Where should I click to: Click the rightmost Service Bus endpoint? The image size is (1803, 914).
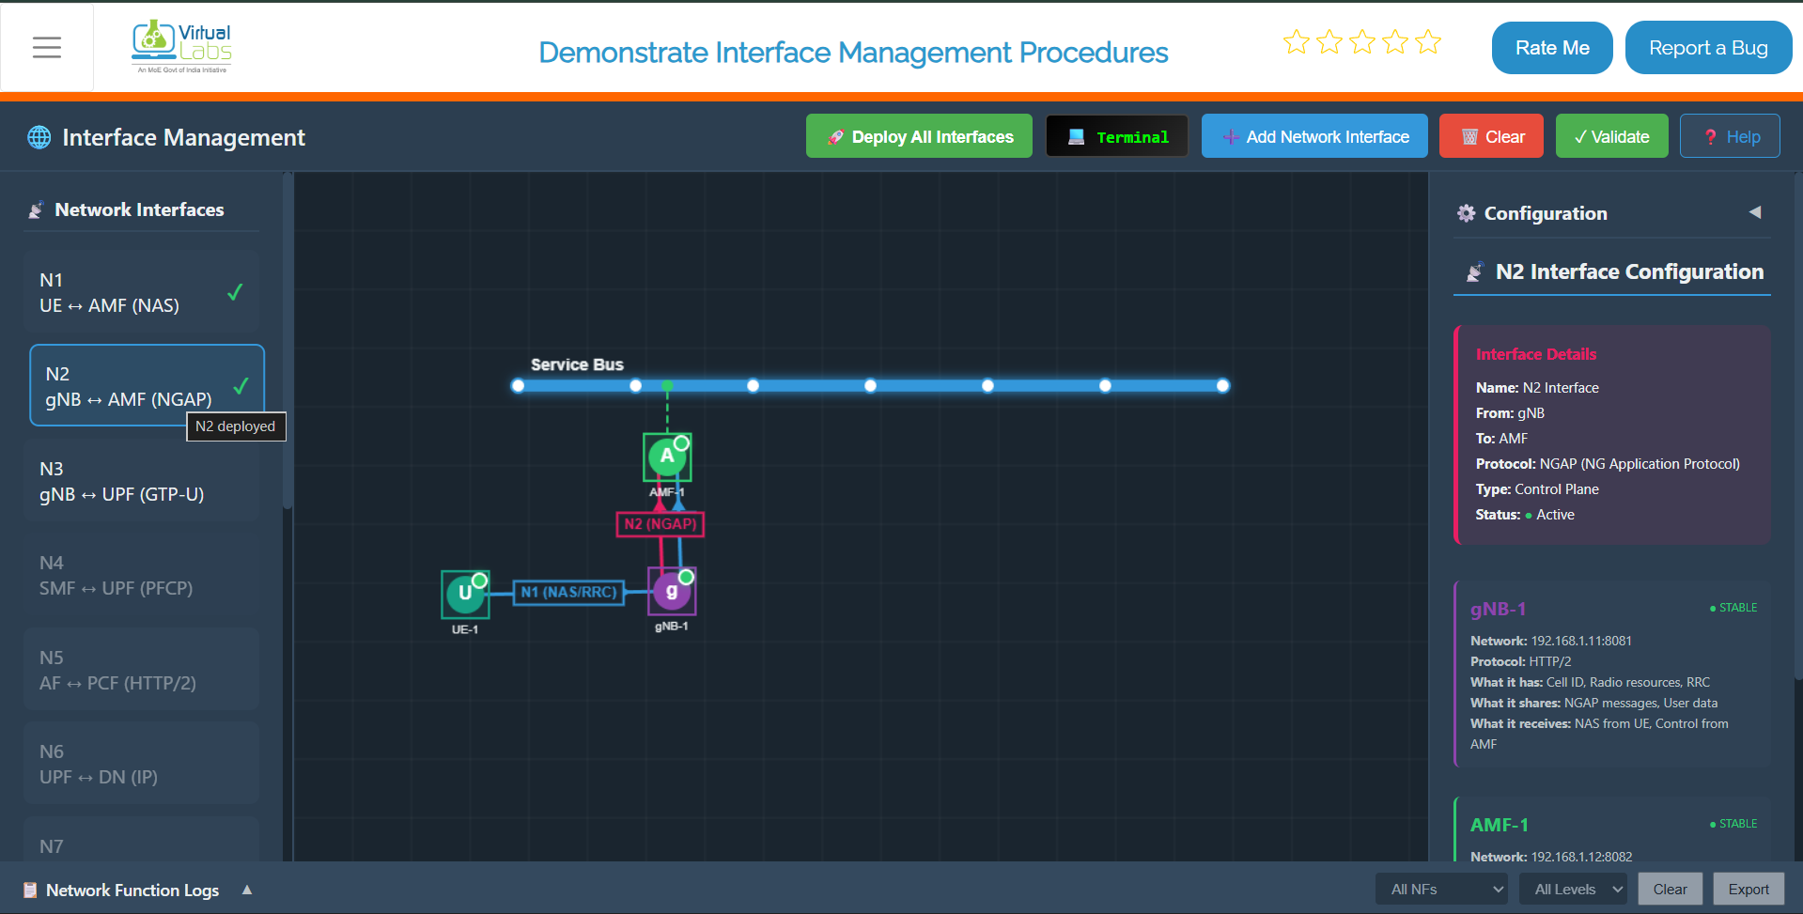coord(1222,386)
